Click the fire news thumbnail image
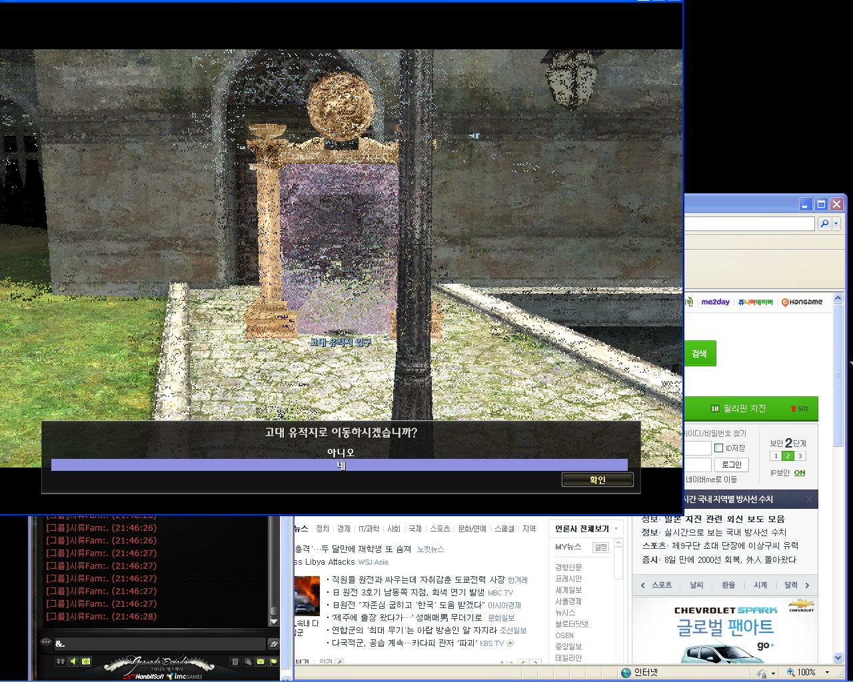Viewport: 853px width, 682px height. pyautogui.click(x=307, y=597)
